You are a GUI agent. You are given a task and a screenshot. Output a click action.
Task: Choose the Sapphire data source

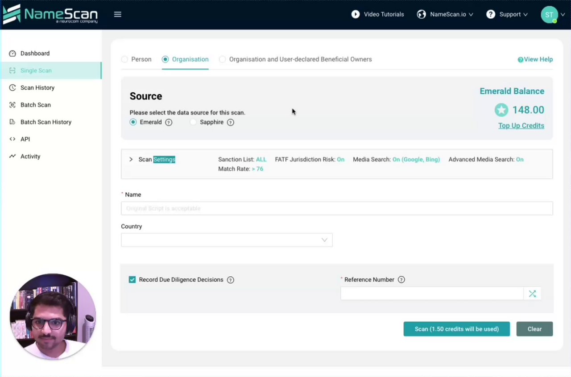(x=193, y=122)
